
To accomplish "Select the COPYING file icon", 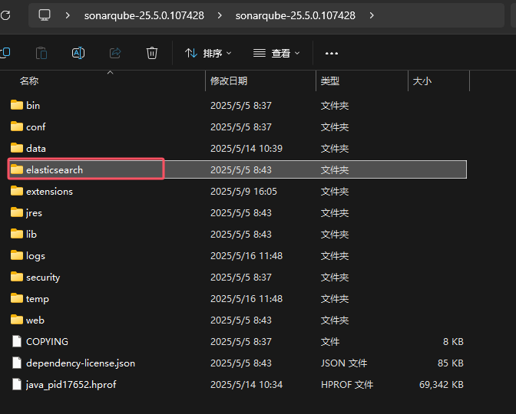I will point(17,341).
